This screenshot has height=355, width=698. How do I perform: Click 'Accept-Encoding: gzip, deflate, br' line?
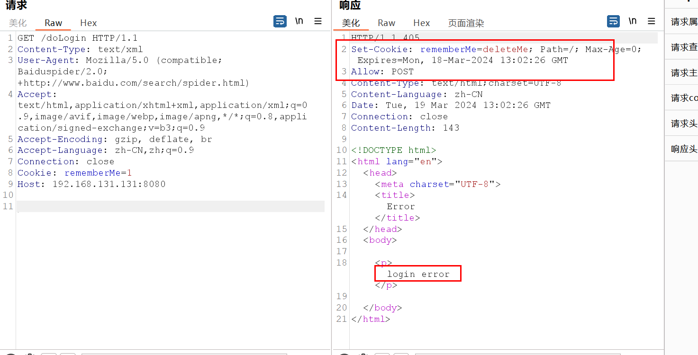point(115,139)
